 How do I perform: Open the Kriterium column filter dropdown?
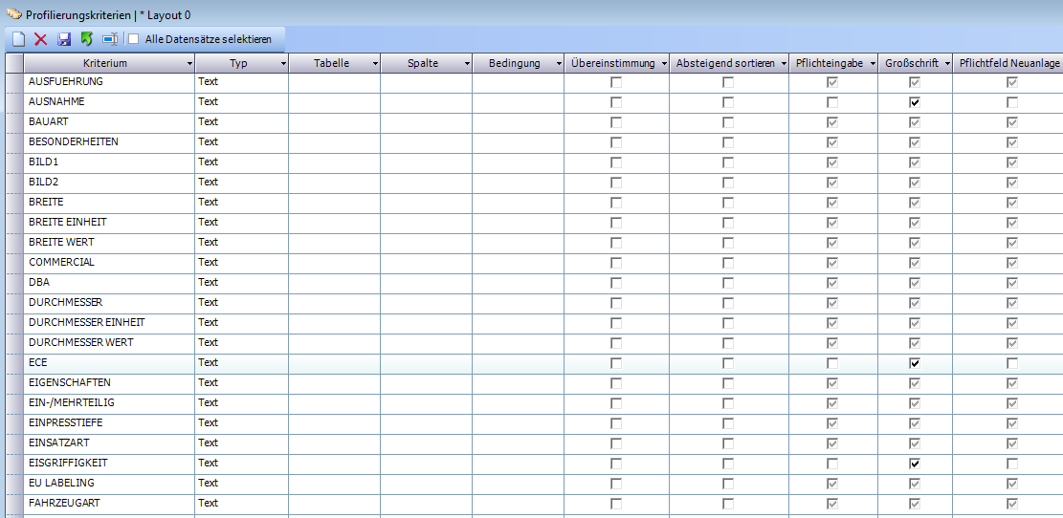(188, 64)
